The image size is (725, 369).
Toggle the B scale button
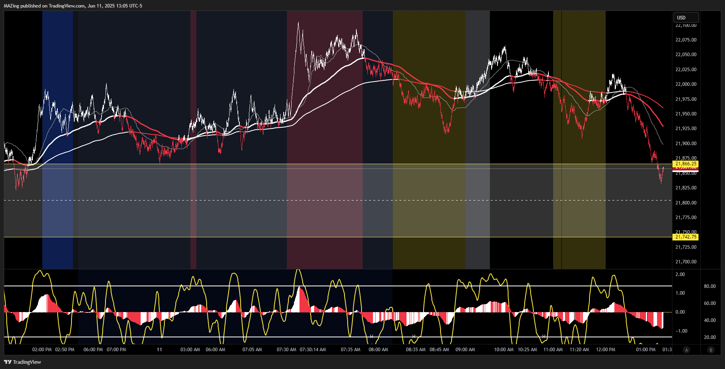click(711, 350)
